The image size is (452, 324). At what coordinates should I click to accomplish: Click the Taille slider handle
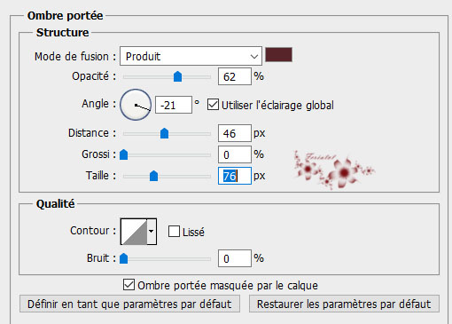coord(153,176)
